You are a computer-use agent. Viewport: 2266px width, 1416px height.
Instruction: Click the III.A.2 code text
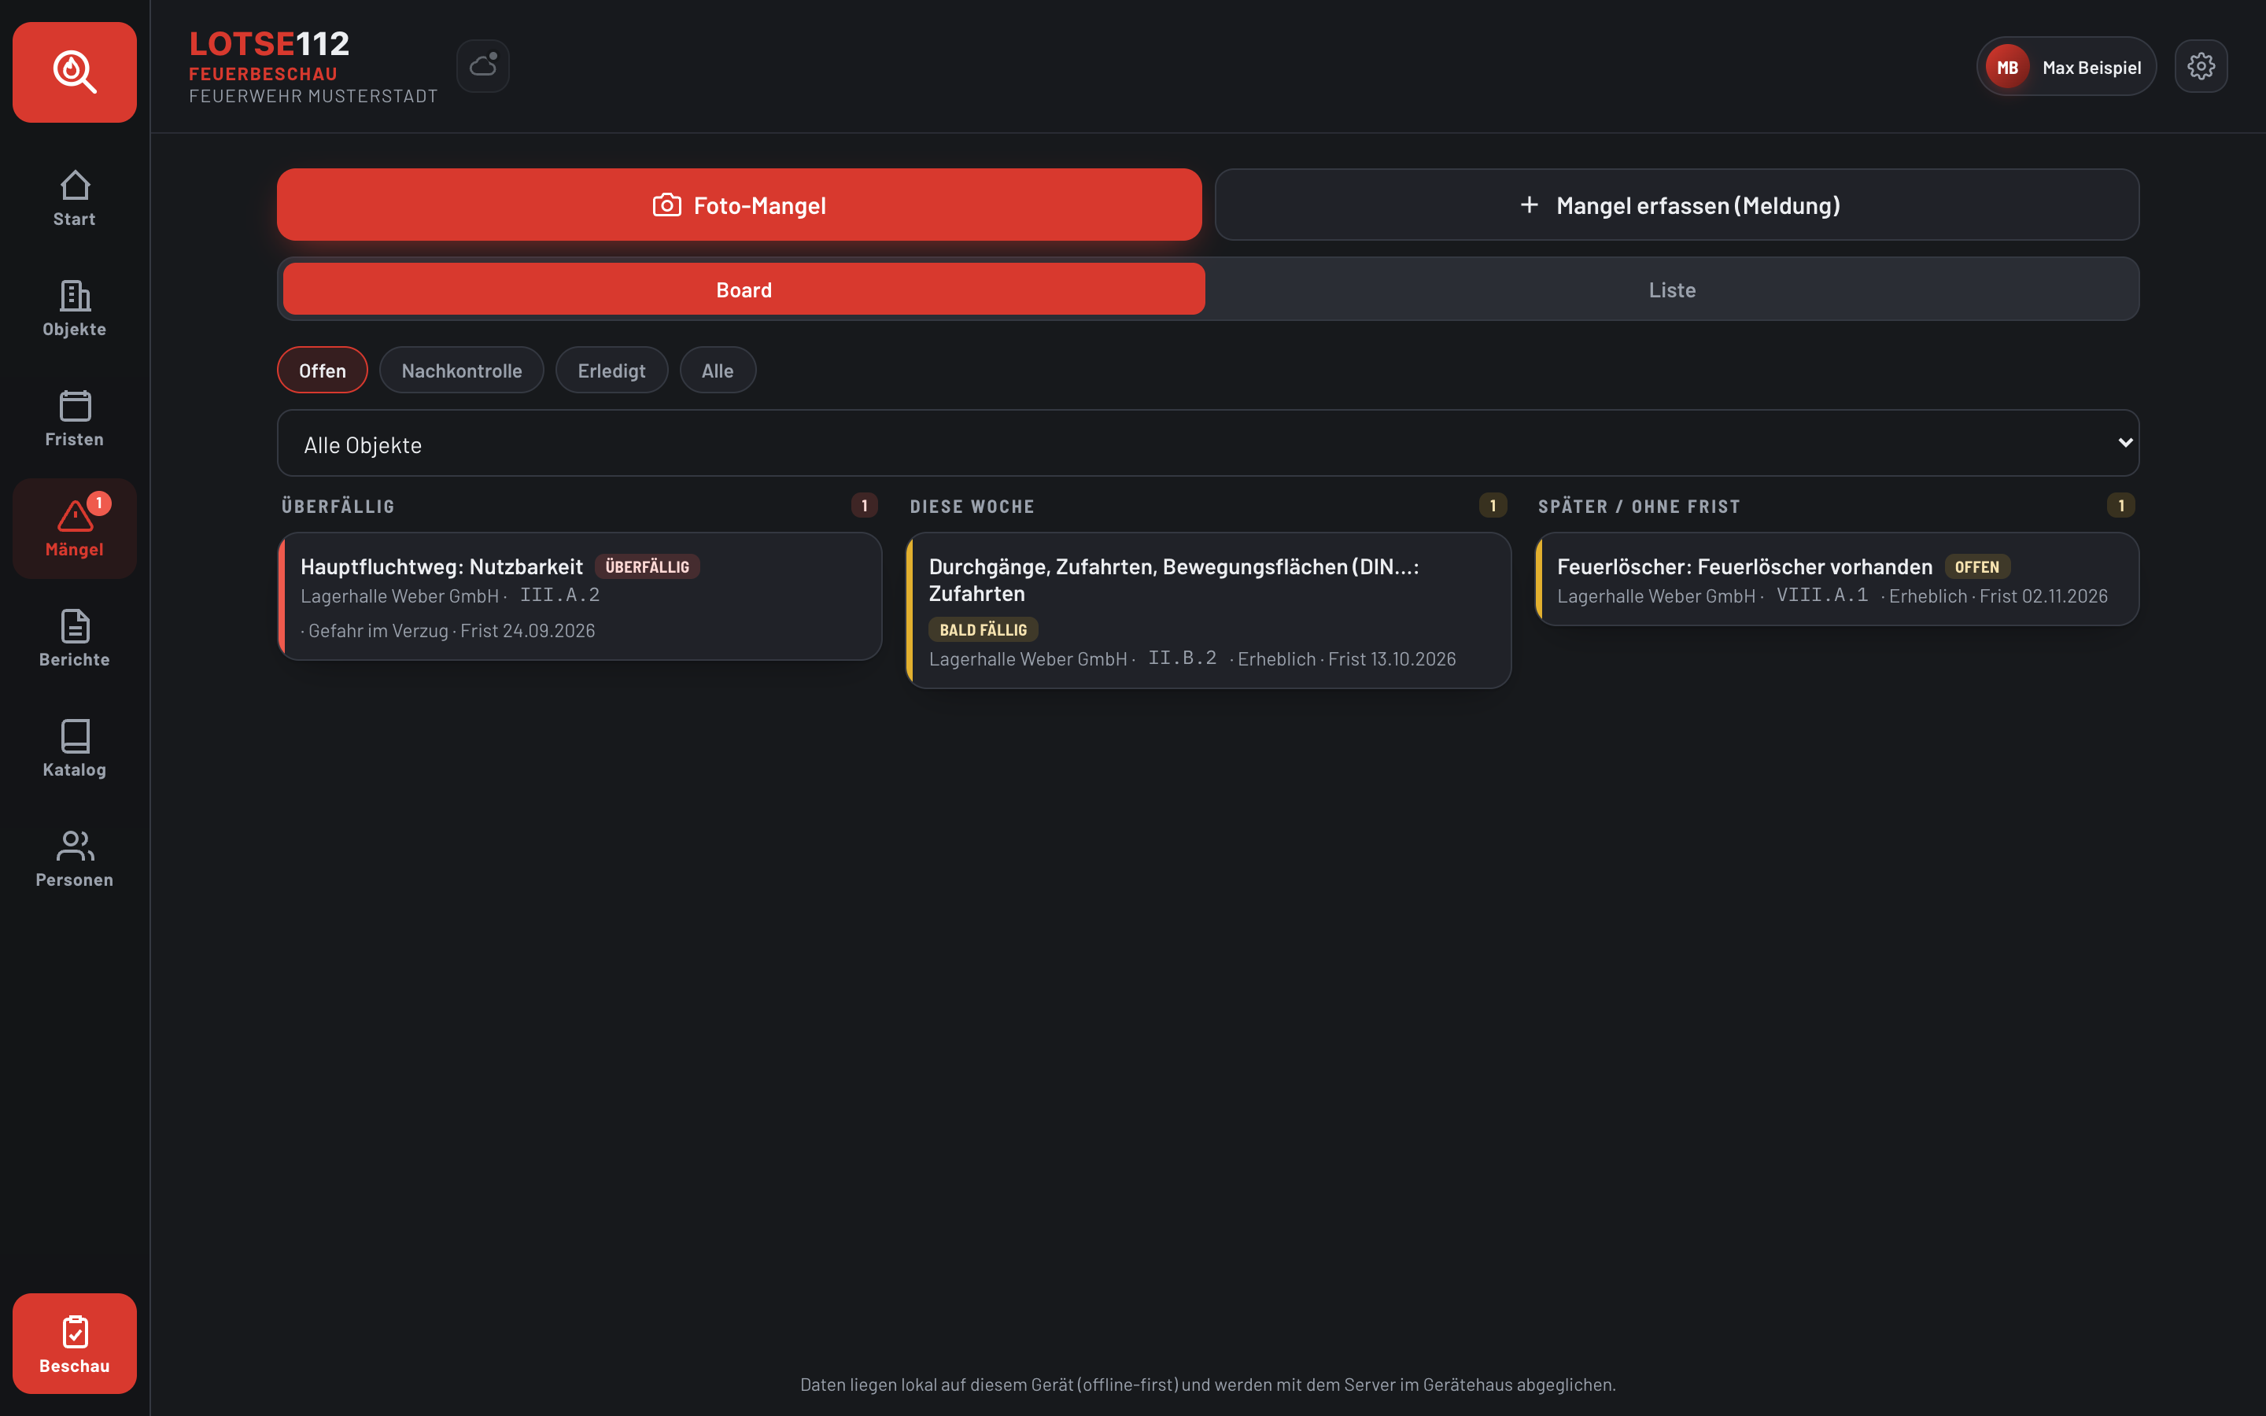point(560,595)
